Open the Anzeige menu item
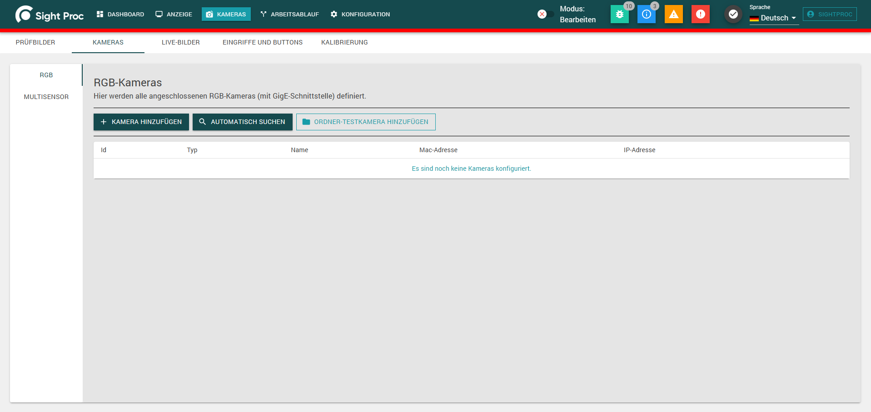 tap(174, 14)
